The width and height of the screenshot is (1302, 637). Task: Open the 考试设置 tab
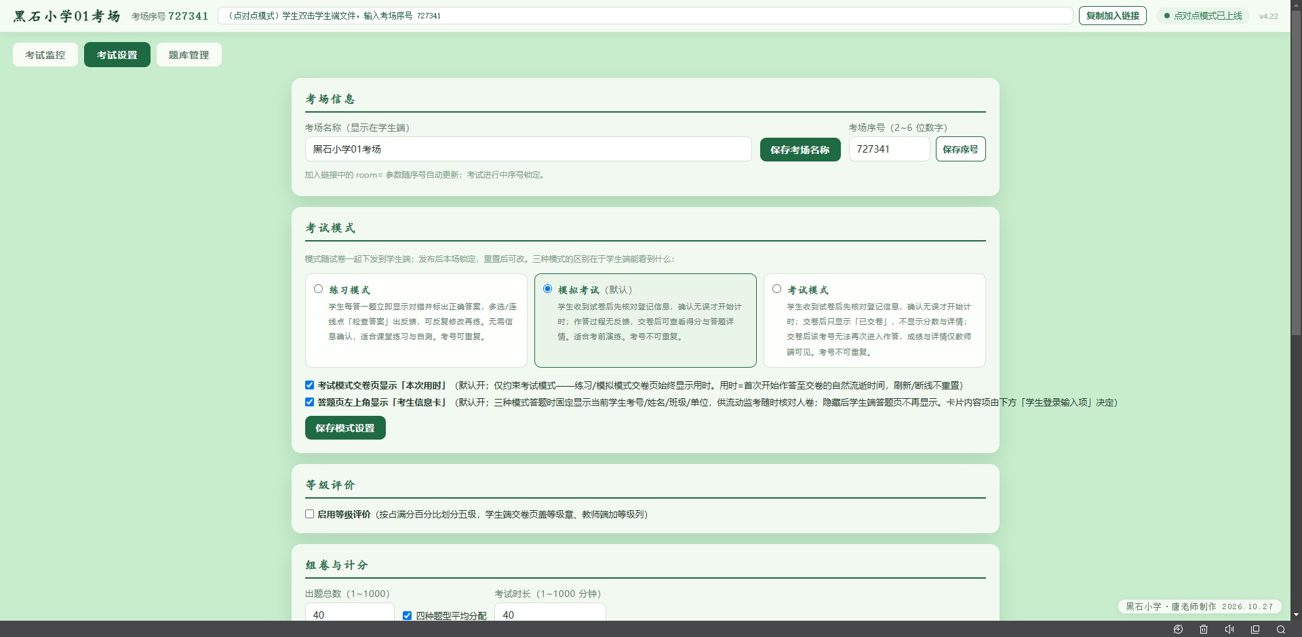click(117, 55)
